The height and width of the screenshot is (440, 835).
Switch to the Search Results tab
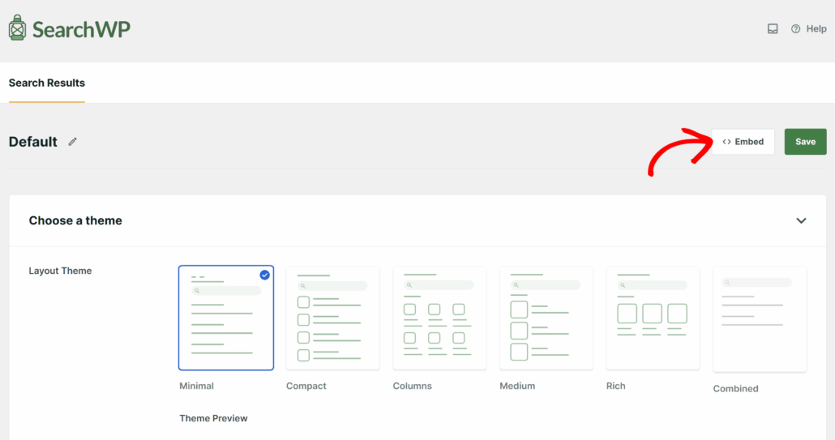pyautogui.click(x=47, y=83)
